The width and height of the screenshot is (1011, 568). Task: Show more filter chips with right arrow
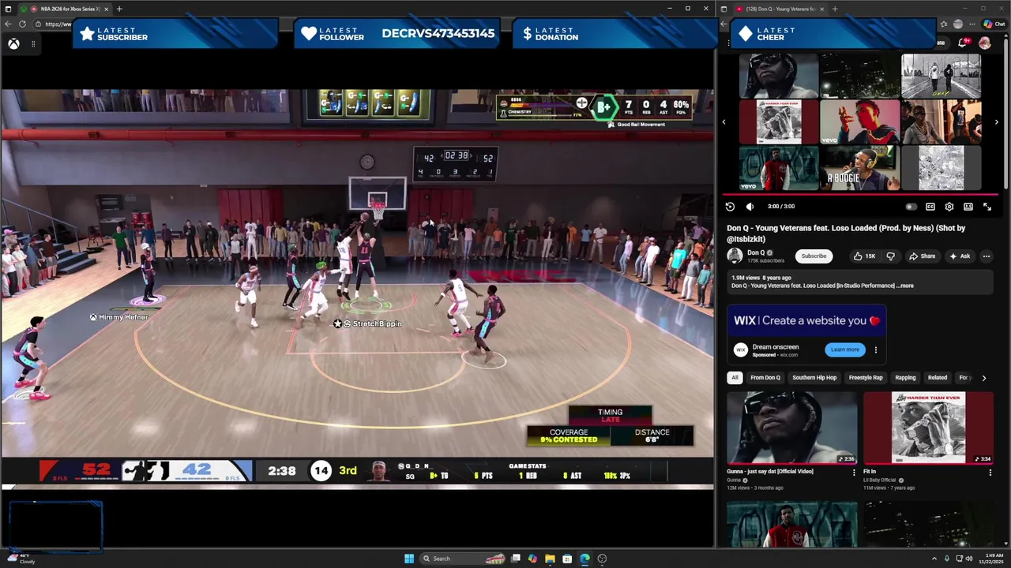[983, 378]
